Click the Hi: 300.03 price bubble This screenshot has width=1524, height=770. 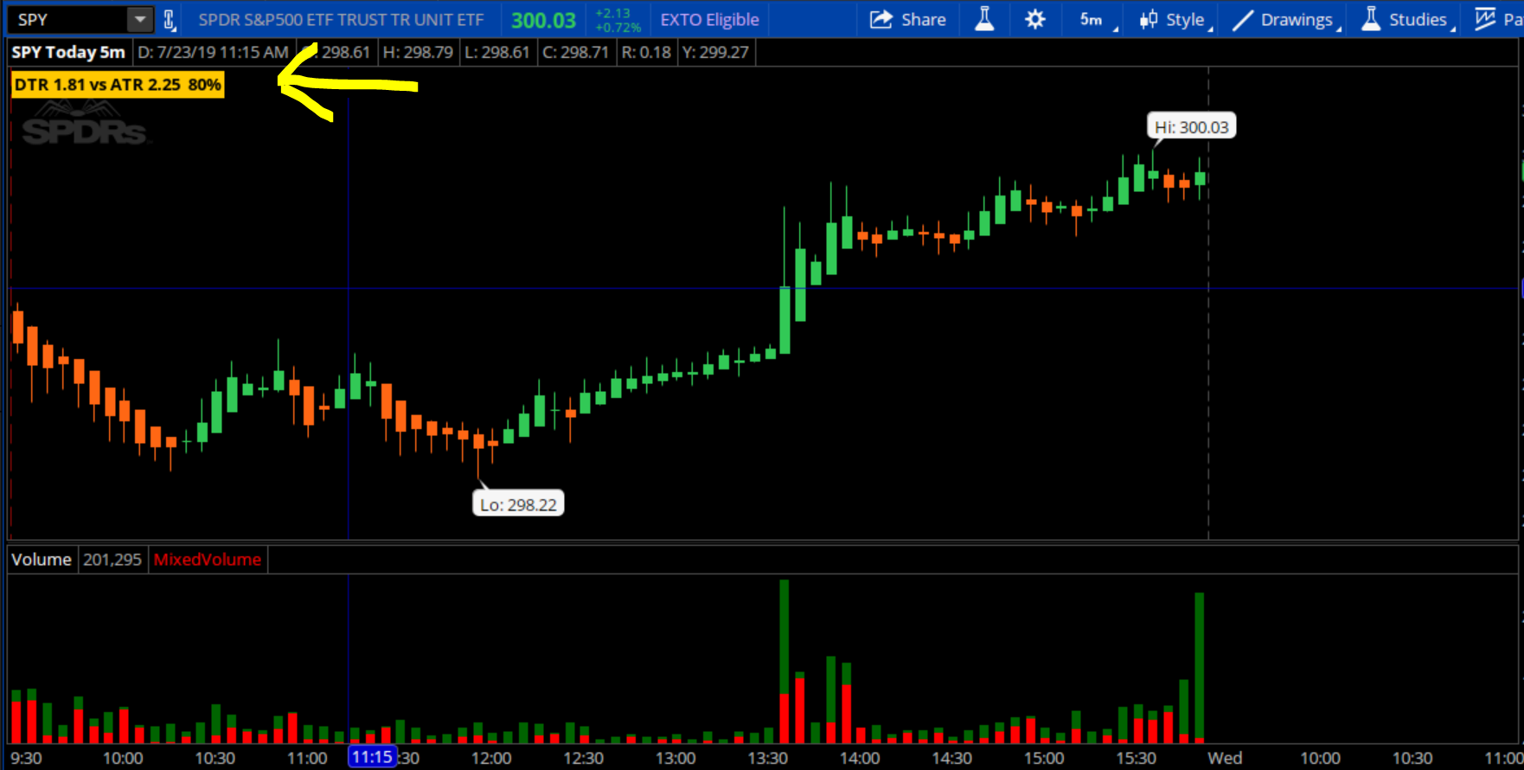coord(1191,127)
